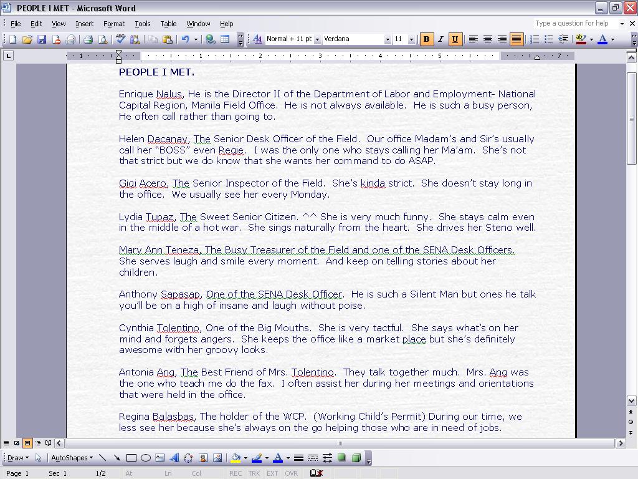Screen dimensions: 638x479
Task: Undo the last action
Action: point(186,39)
